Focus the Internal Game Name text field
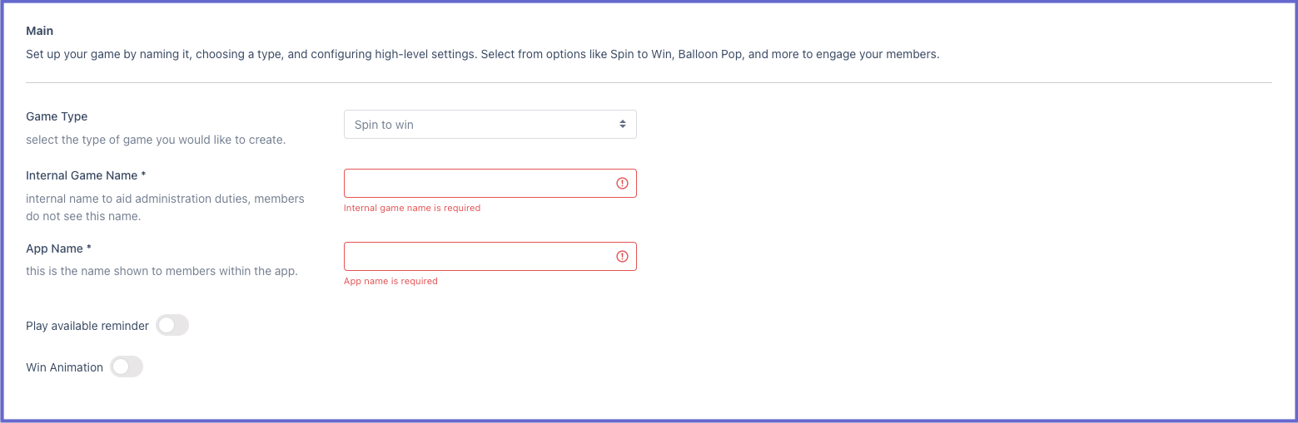1298x423 pixels. coord(490,183)
